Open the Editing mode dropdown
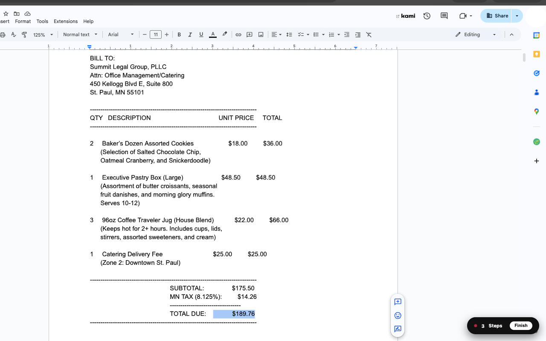 click(476, 35)
